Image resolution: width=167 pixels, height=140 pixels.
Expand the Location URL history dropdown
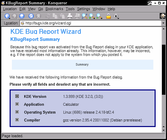[x=163, y=23]
